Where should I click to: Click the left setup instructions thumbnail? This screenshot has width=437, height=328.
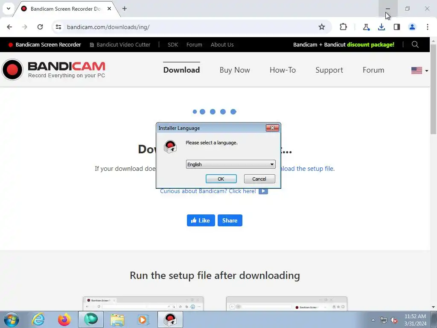click(x=143, y=304)
